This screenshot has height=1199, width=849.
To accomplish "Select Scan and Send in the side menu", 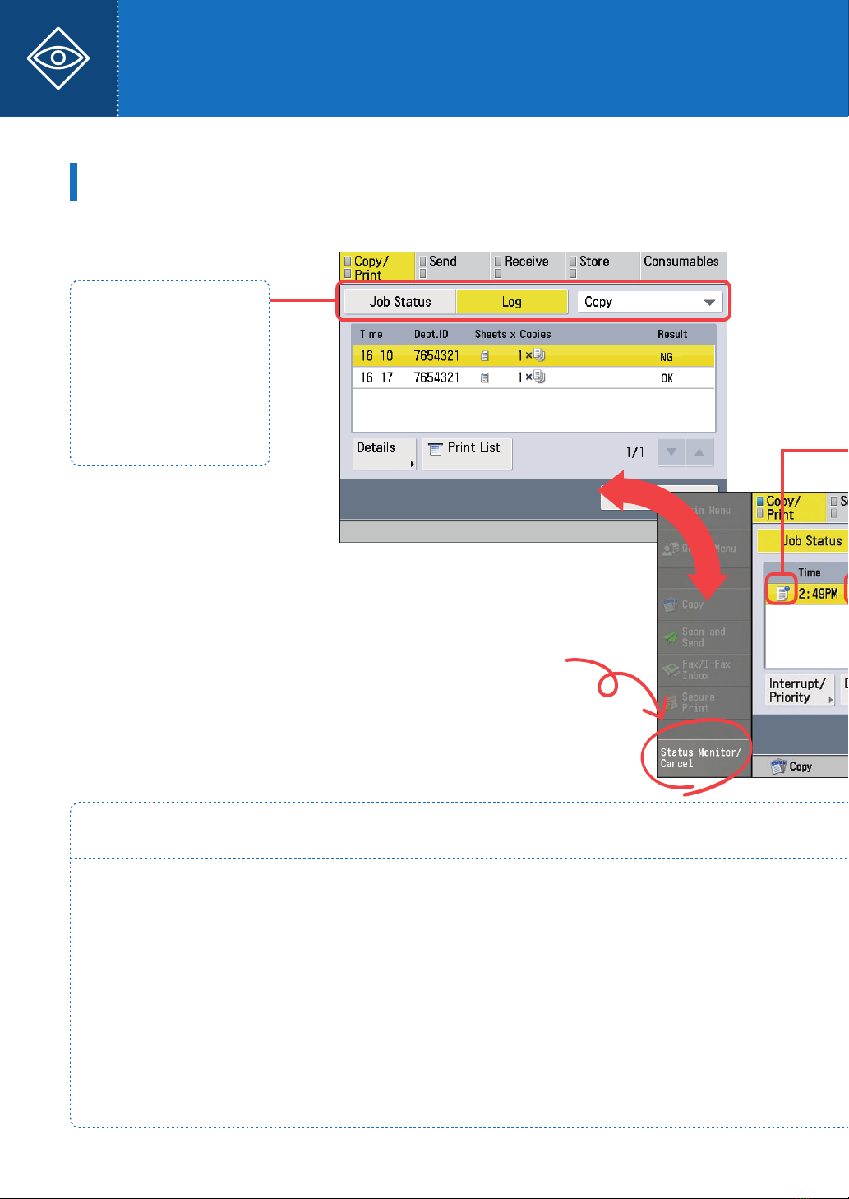I will tap(704, 637).
